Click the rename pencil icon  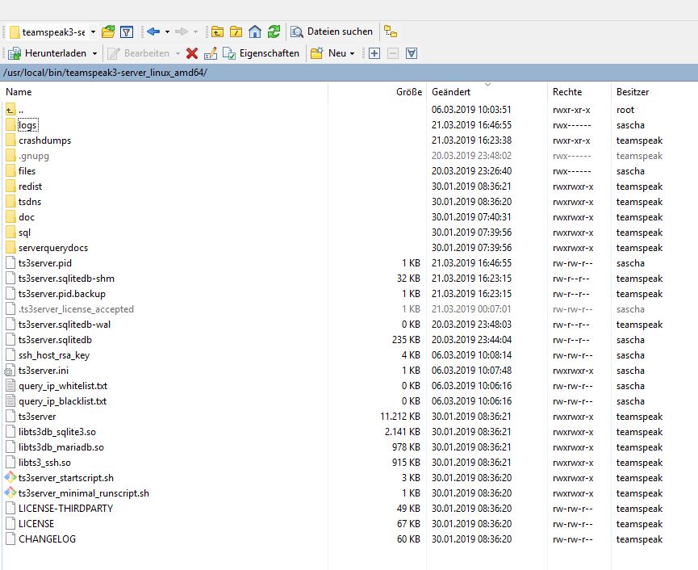coord(211,53)
